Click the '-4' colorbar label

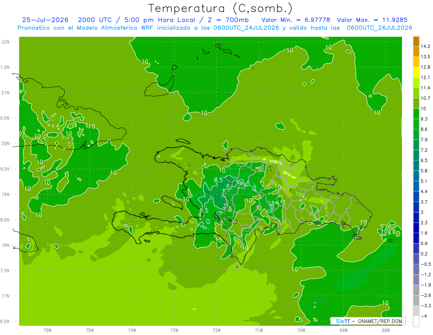coord(424,316)
